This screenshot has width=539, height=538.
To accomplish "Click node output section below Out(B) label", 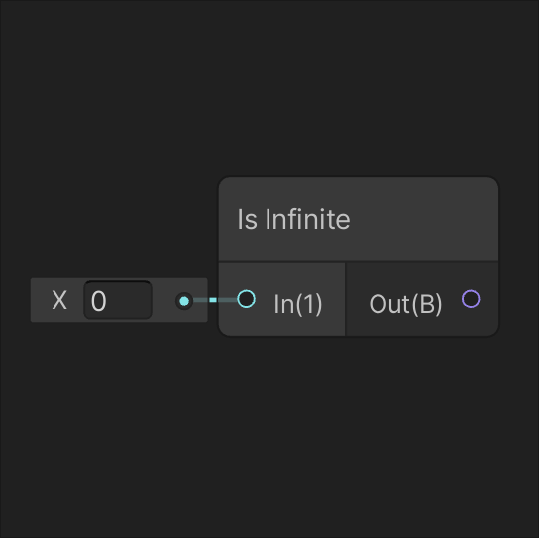I will [x=421, y=326].
